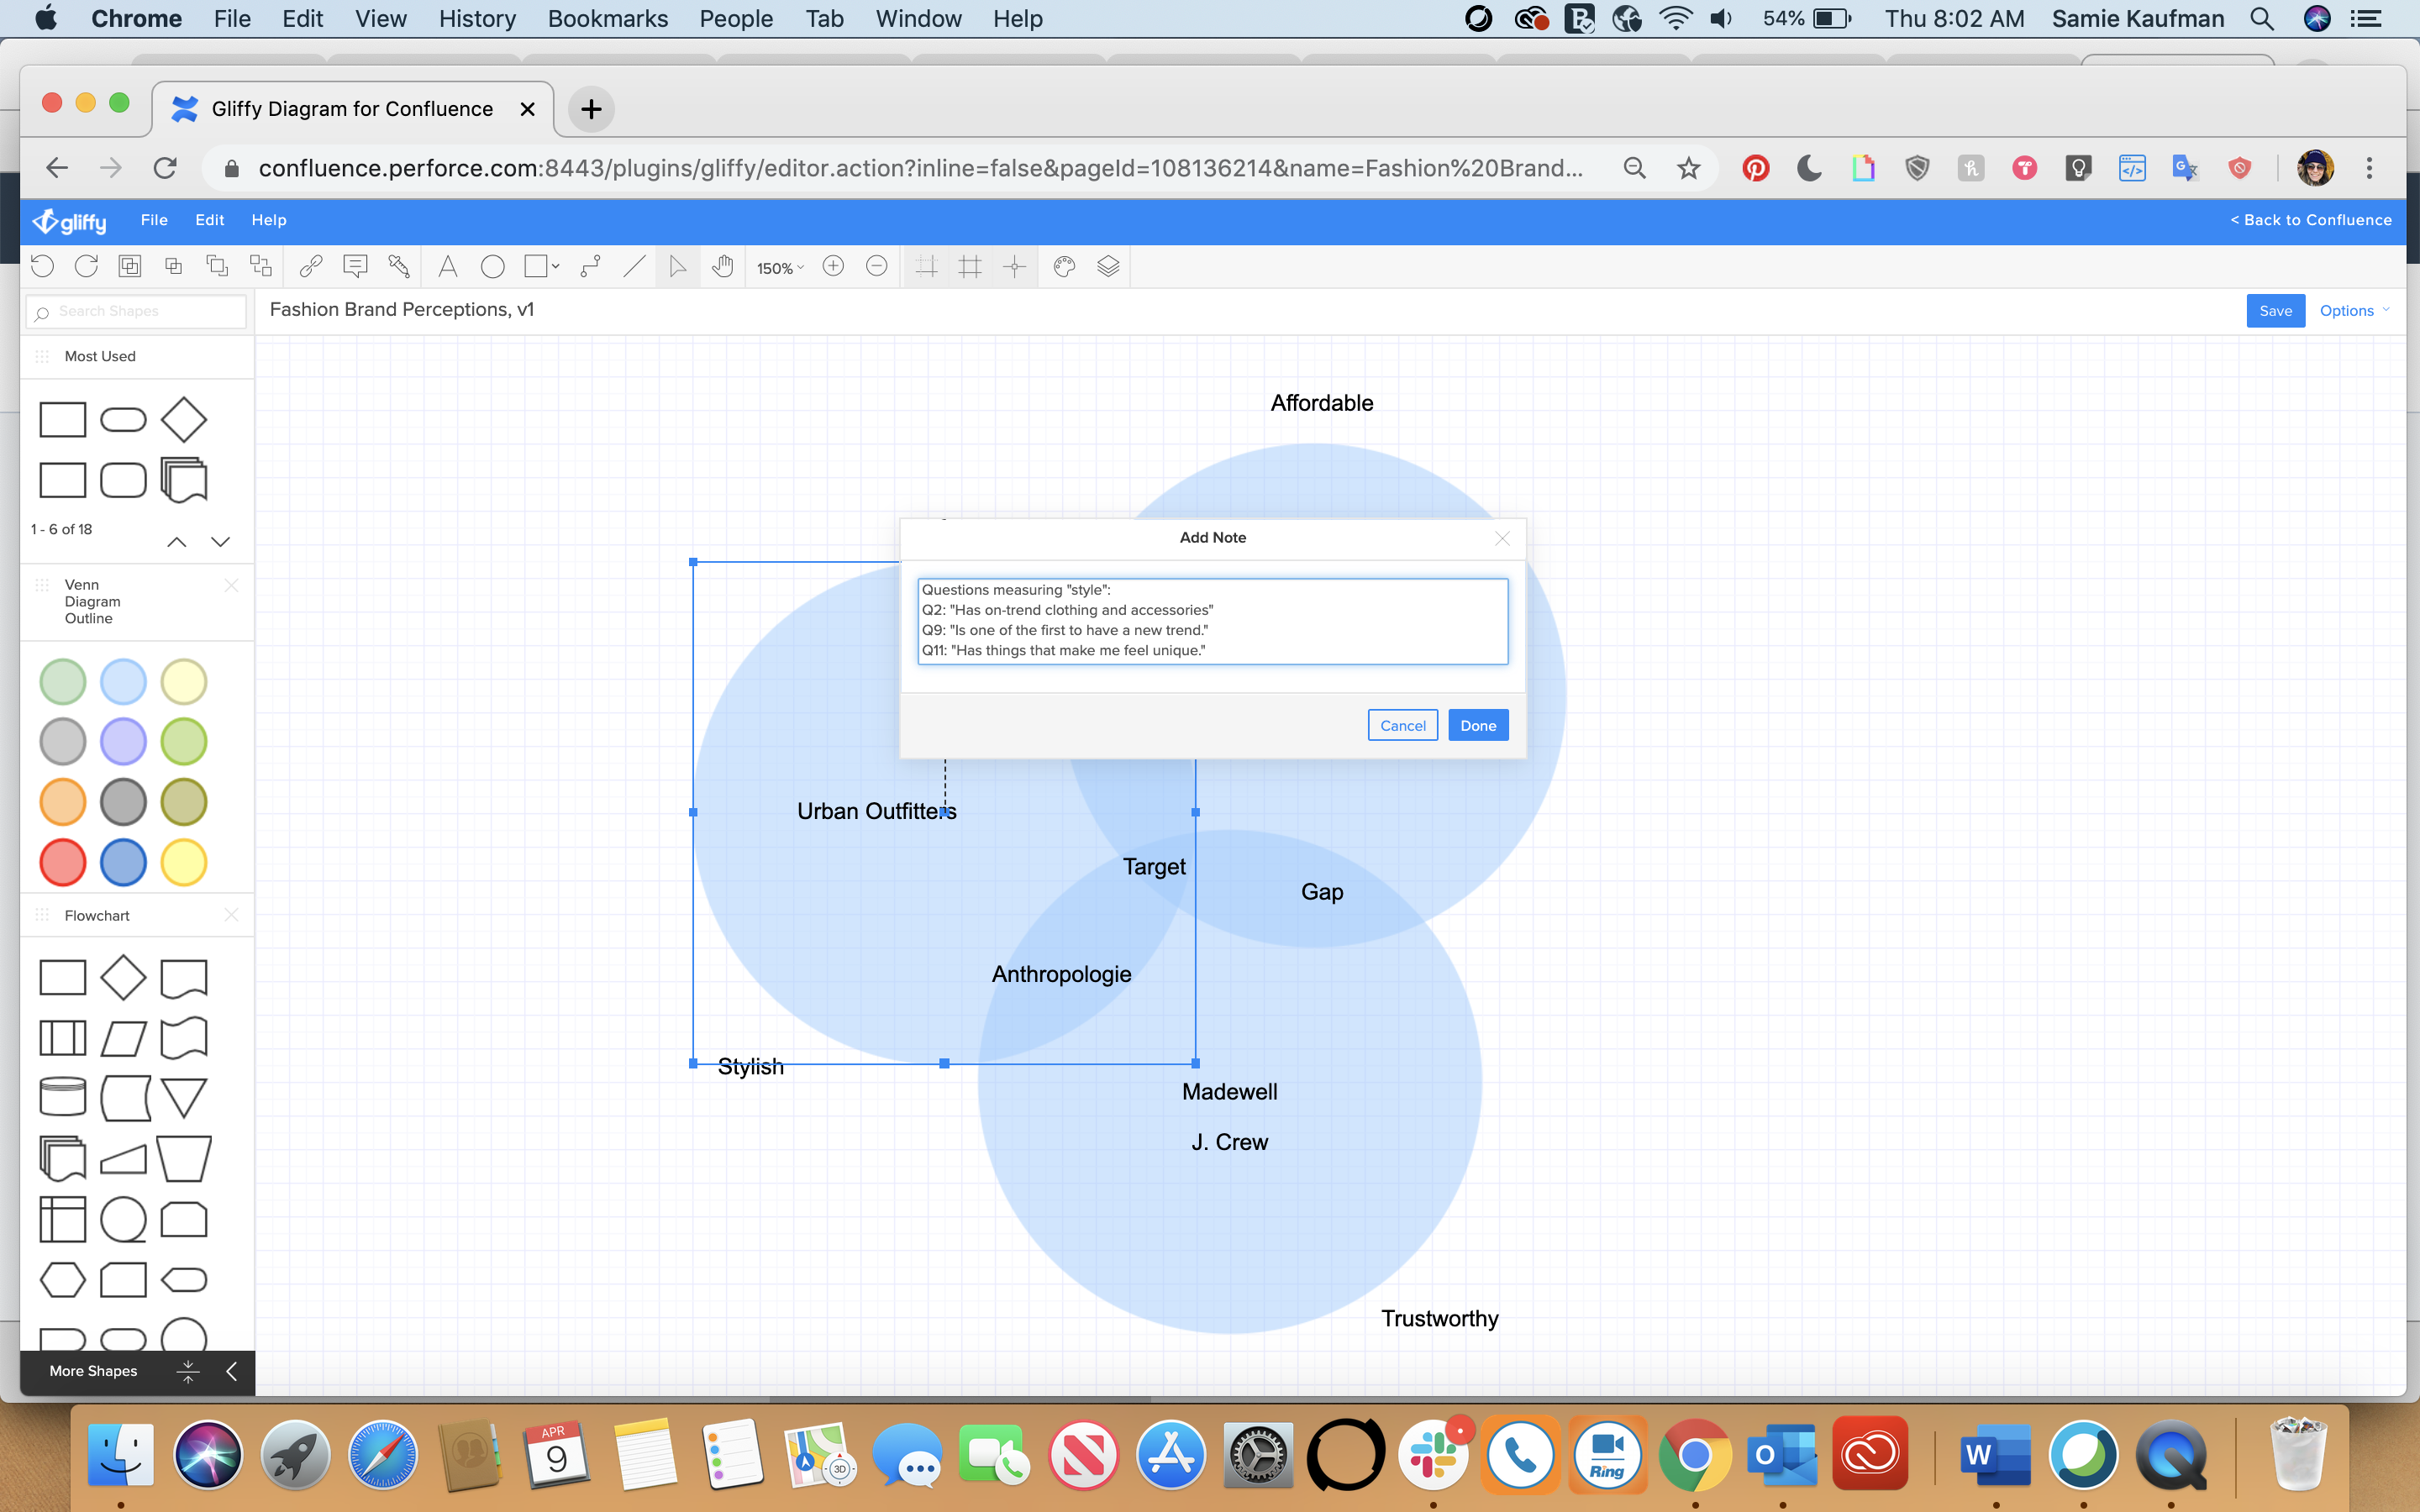Click the Undo icon in Gliffy toolbar
Image resolution: width=2420 pixels, height=1512 pixels.
[x=42, y=266]
